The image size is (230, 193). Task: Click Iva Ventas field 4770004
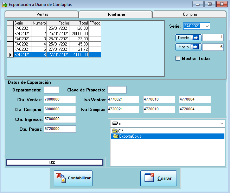[x=195, y=99]
